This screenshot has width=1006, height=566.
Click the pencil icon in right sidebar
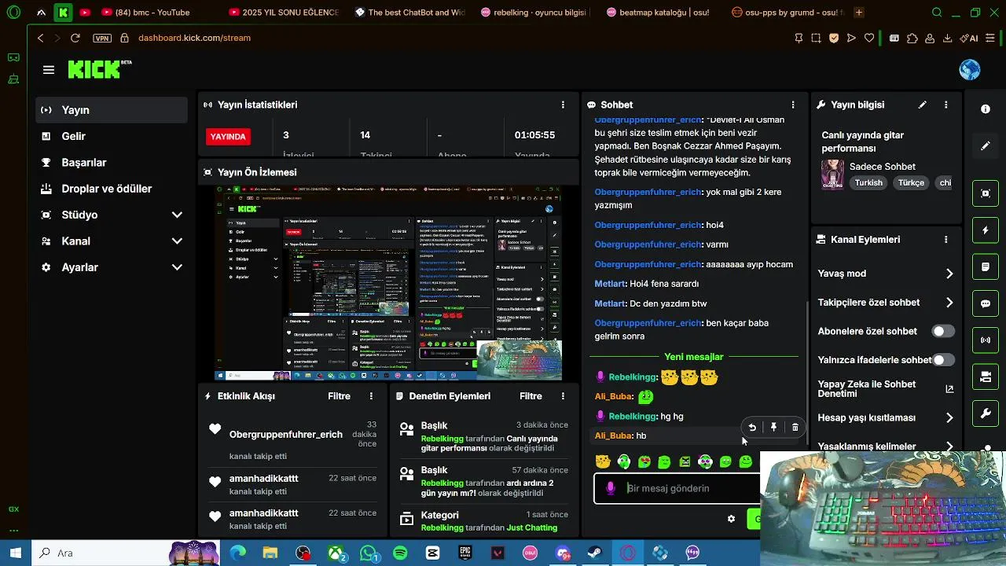986,146
